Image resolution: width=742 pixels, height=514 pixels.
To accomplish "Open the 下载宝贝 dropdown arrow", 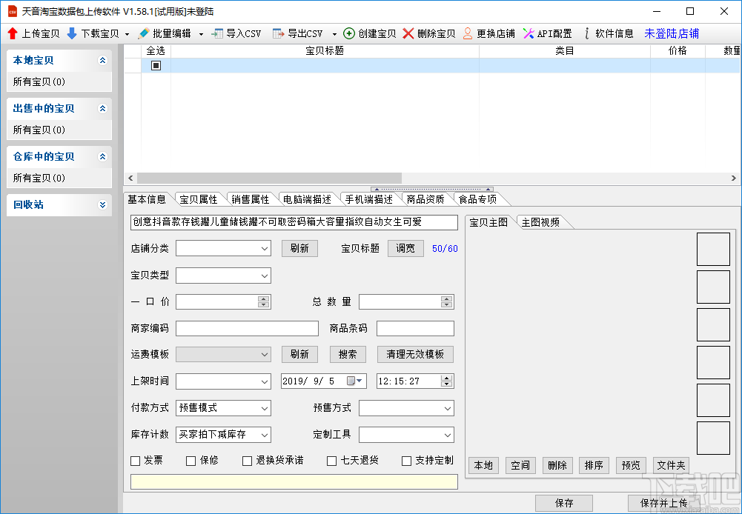I will point(127,34).
